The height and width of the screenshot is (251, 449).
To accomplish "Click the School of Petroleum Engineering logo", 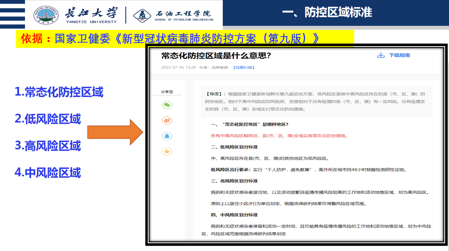I will coord(141,15).
